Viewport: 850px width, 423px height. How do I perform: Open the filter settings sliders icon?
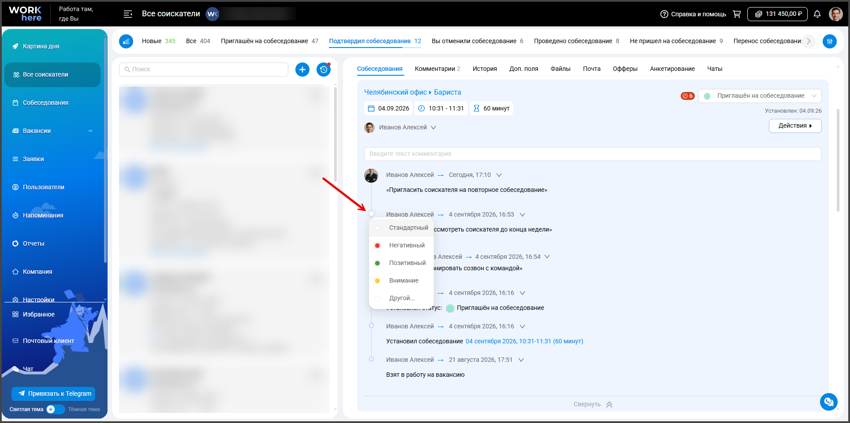(829, 41)
